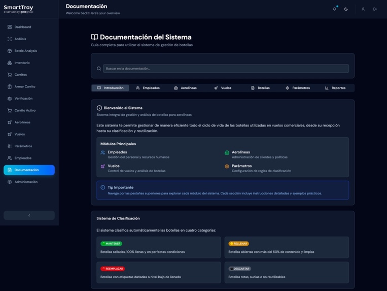Viewport: 387px width, 291px height.
Task: Open the notifications bell icon
Action: click(x=334, y=9)
